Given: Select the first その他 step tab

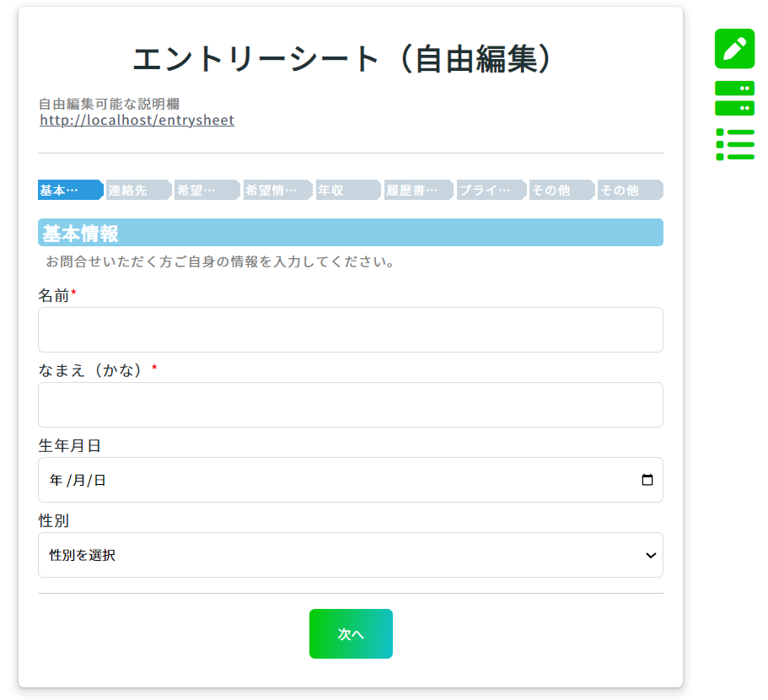Looking at the screenshot, I should pos(561,190).
